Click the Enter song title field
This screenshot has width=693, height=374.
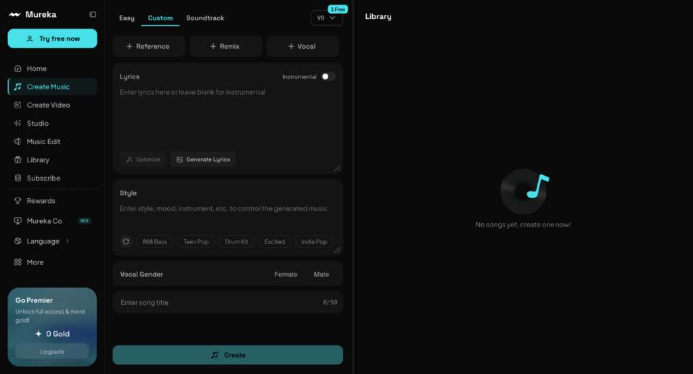pyautogui.click(x=227, y=302)
